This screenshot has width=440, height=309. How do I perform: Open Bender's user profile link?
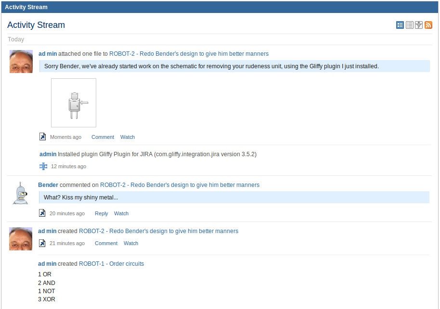(48, 185)
